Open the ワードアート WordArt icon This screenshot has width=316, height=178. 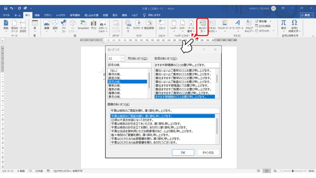[x=238, y=24]
